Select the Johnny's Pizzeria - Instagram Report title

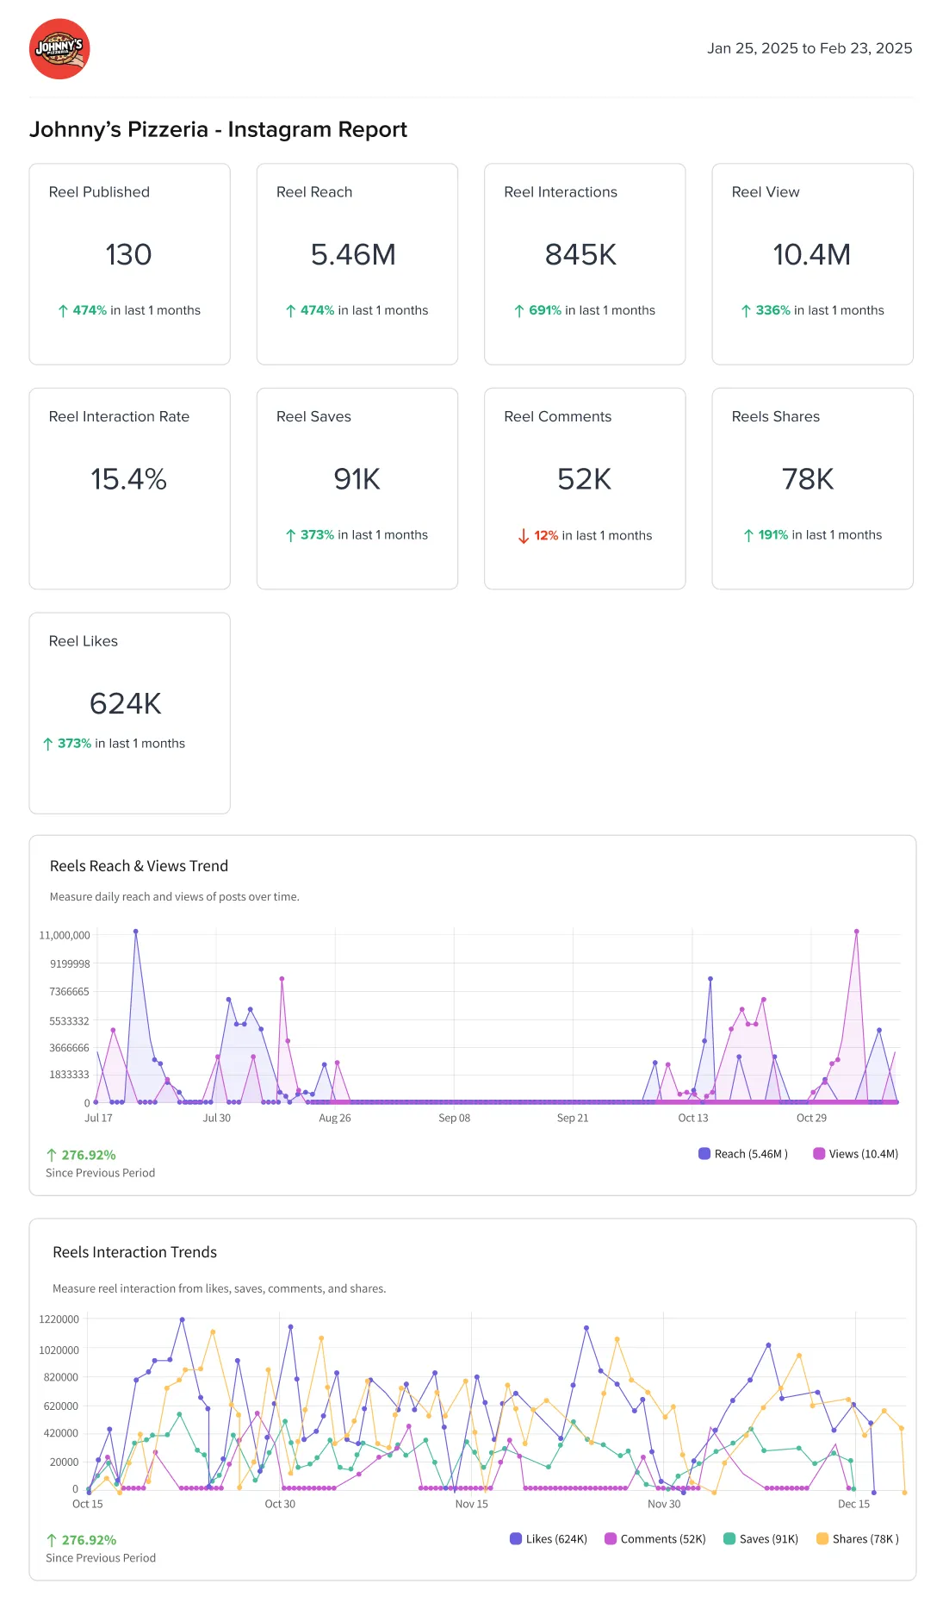pos(218,129)
